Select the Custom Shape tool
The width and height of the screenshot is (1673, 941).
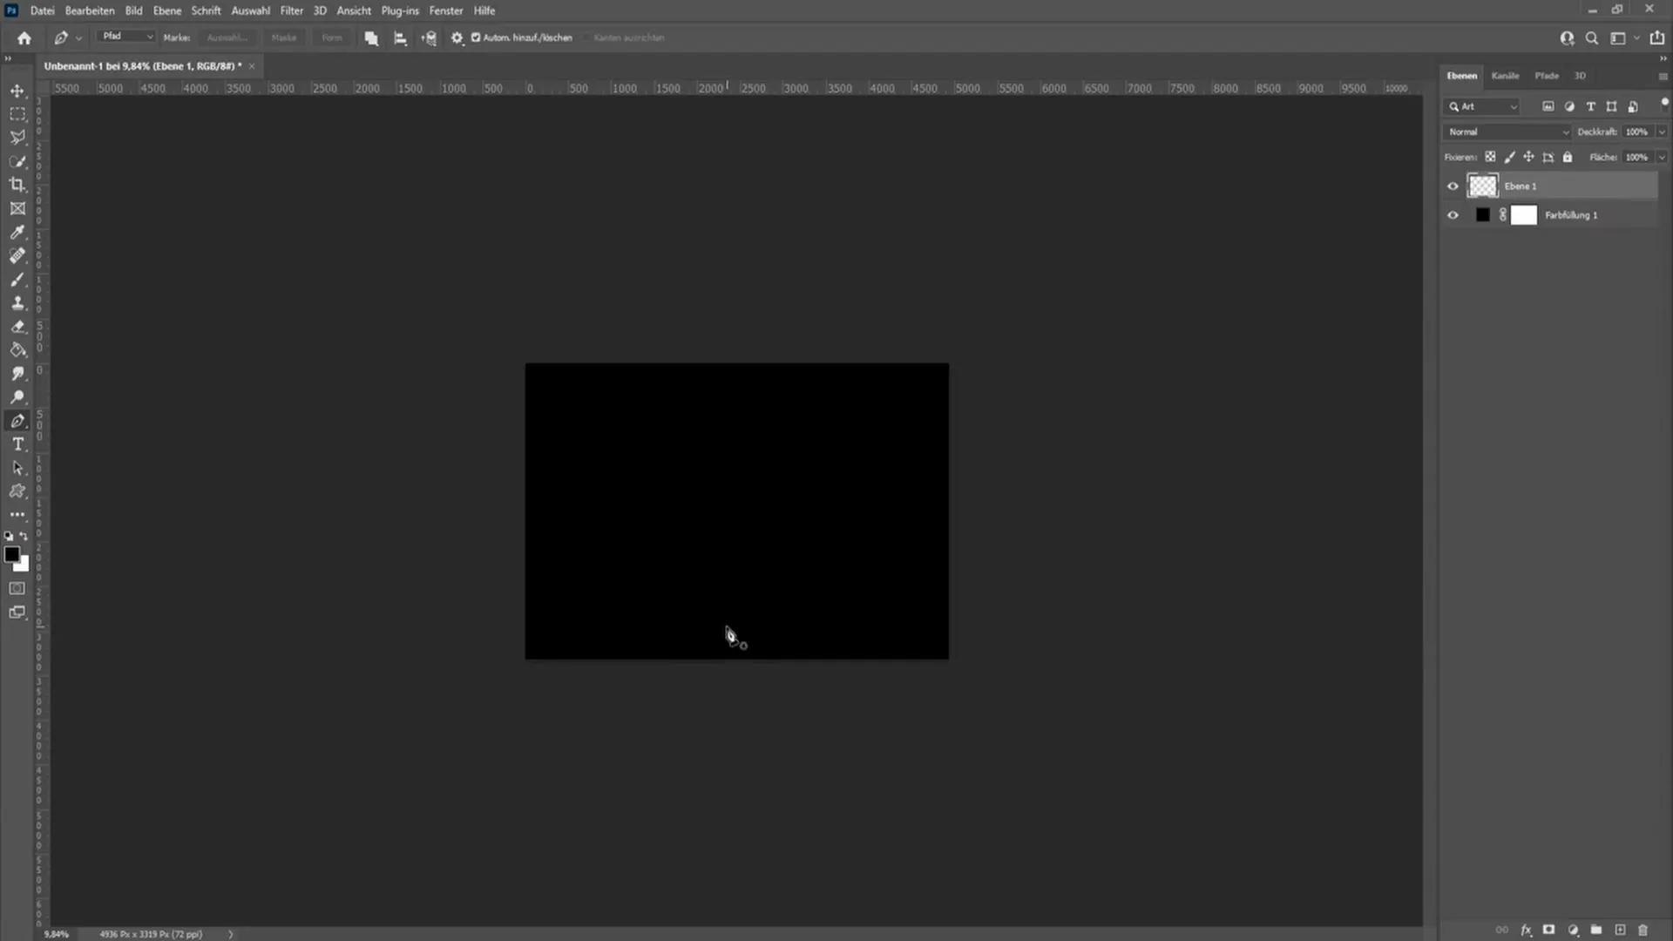17,491
